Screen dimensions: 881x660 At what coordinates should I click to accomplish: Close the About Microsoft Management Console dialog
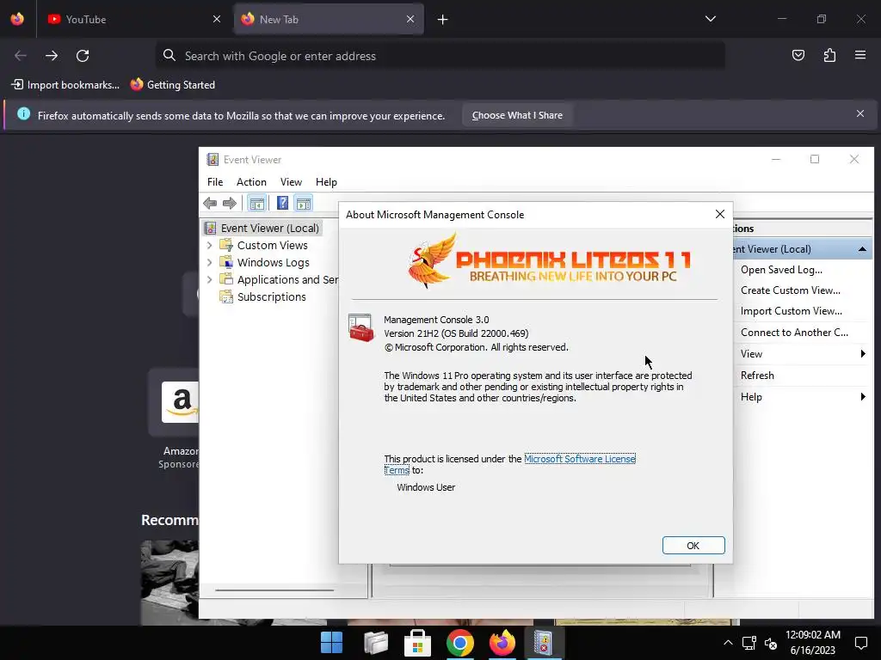[720, 214]
